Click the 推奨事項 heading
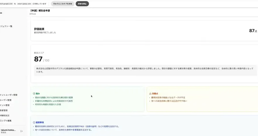 coord(40,123)
